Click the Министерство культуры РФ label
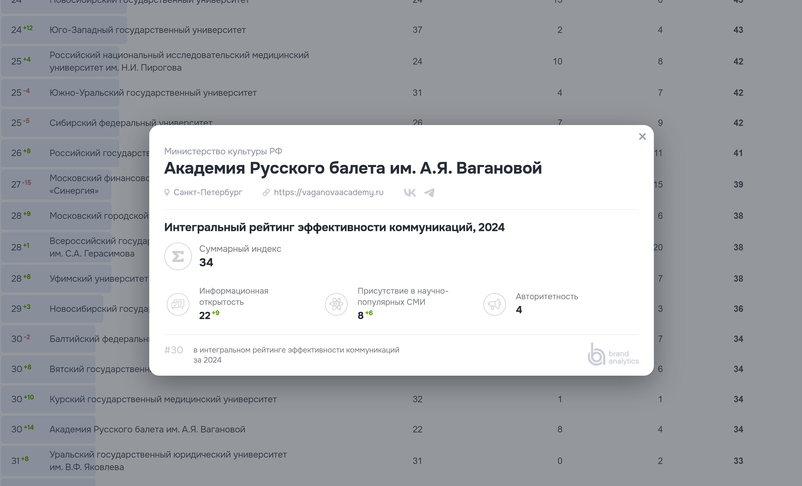 coord(223,151)
